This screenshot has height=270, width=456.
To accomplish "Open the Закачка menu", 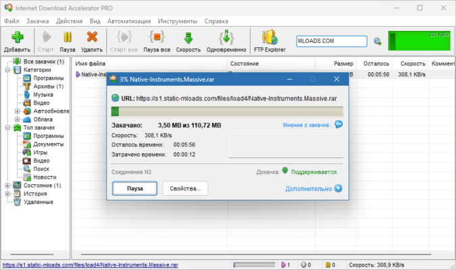I will (x=38, y=21).
